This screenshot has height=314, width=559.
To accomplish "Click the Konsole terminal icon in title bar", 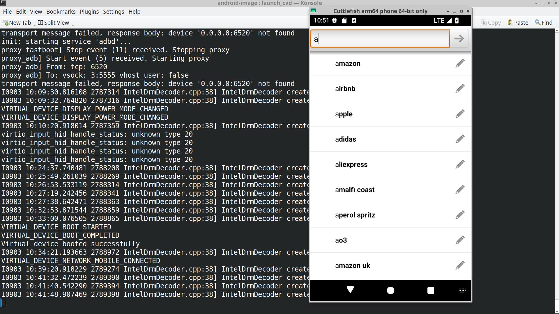I will [3, 3].
